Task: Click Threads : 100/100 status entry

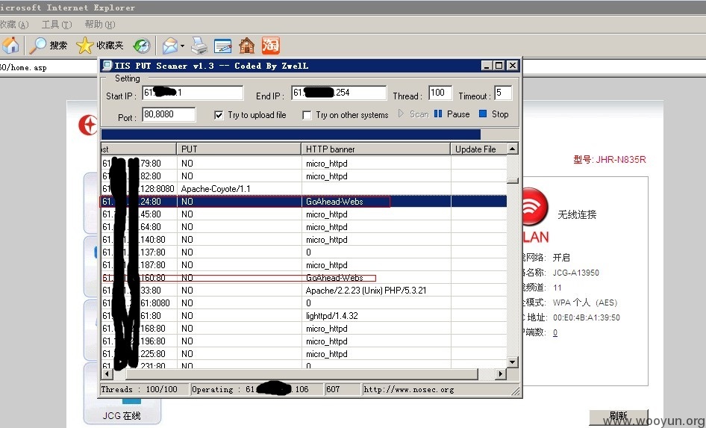Action: click(x=139, y=389)
